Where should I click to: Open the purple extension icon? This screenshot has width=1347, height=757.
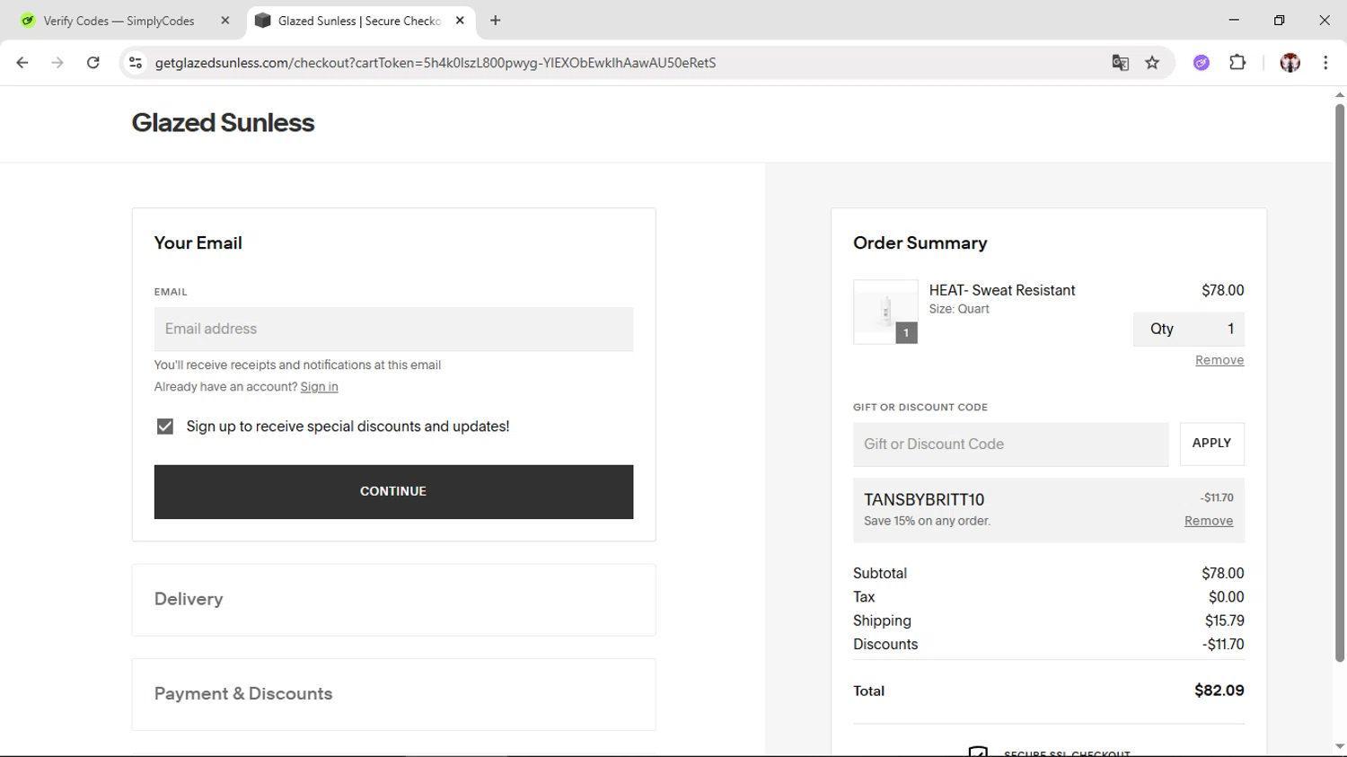tap(1202, 63)
